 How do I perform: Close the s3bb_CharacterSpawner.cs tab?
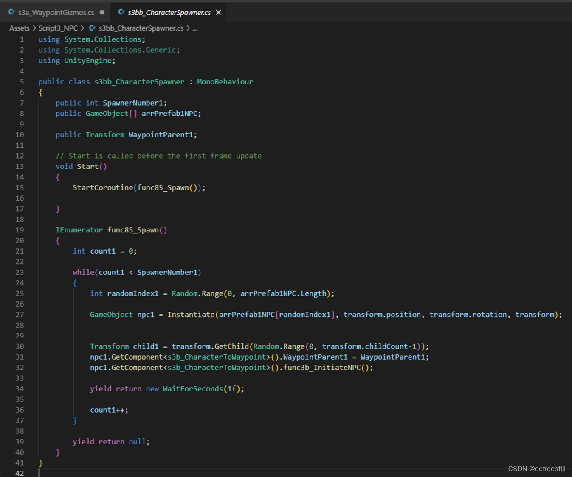point(218,12)
